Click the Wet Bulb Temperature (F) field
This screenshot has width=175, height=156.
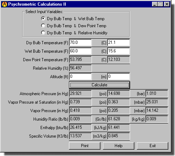tap(80, 51)
